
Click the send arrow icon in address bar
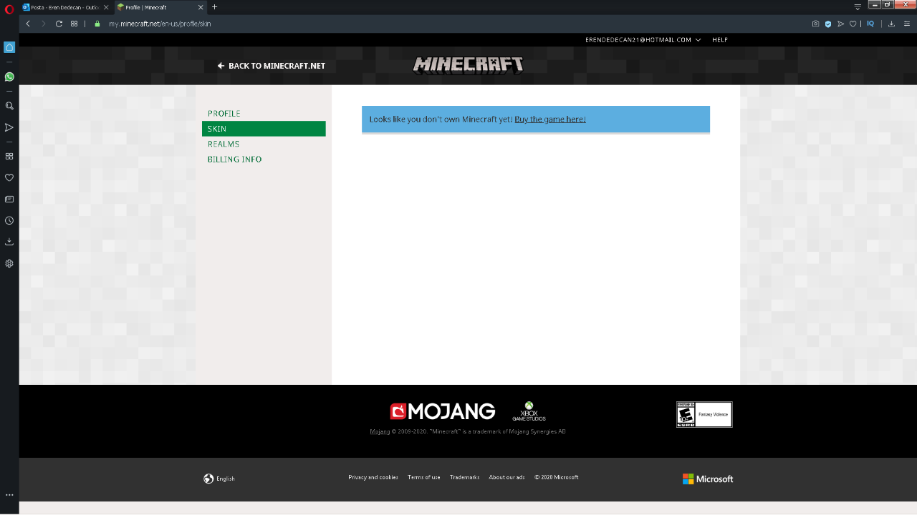[840, 24]
